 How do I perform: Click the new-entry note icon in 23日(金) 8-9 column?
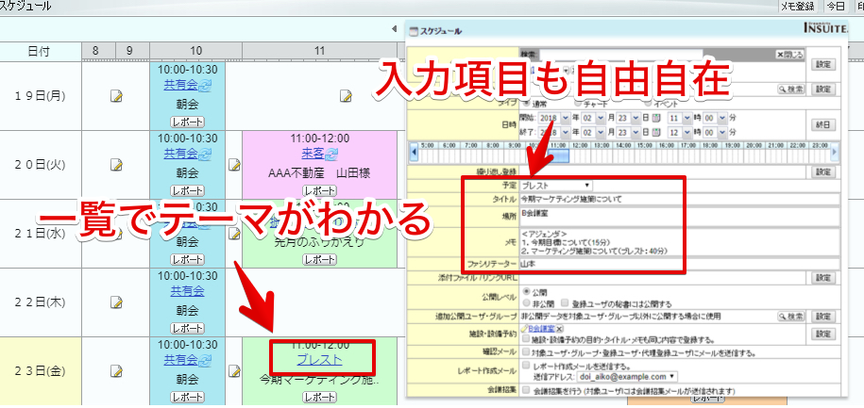click(x=116, y=370)
